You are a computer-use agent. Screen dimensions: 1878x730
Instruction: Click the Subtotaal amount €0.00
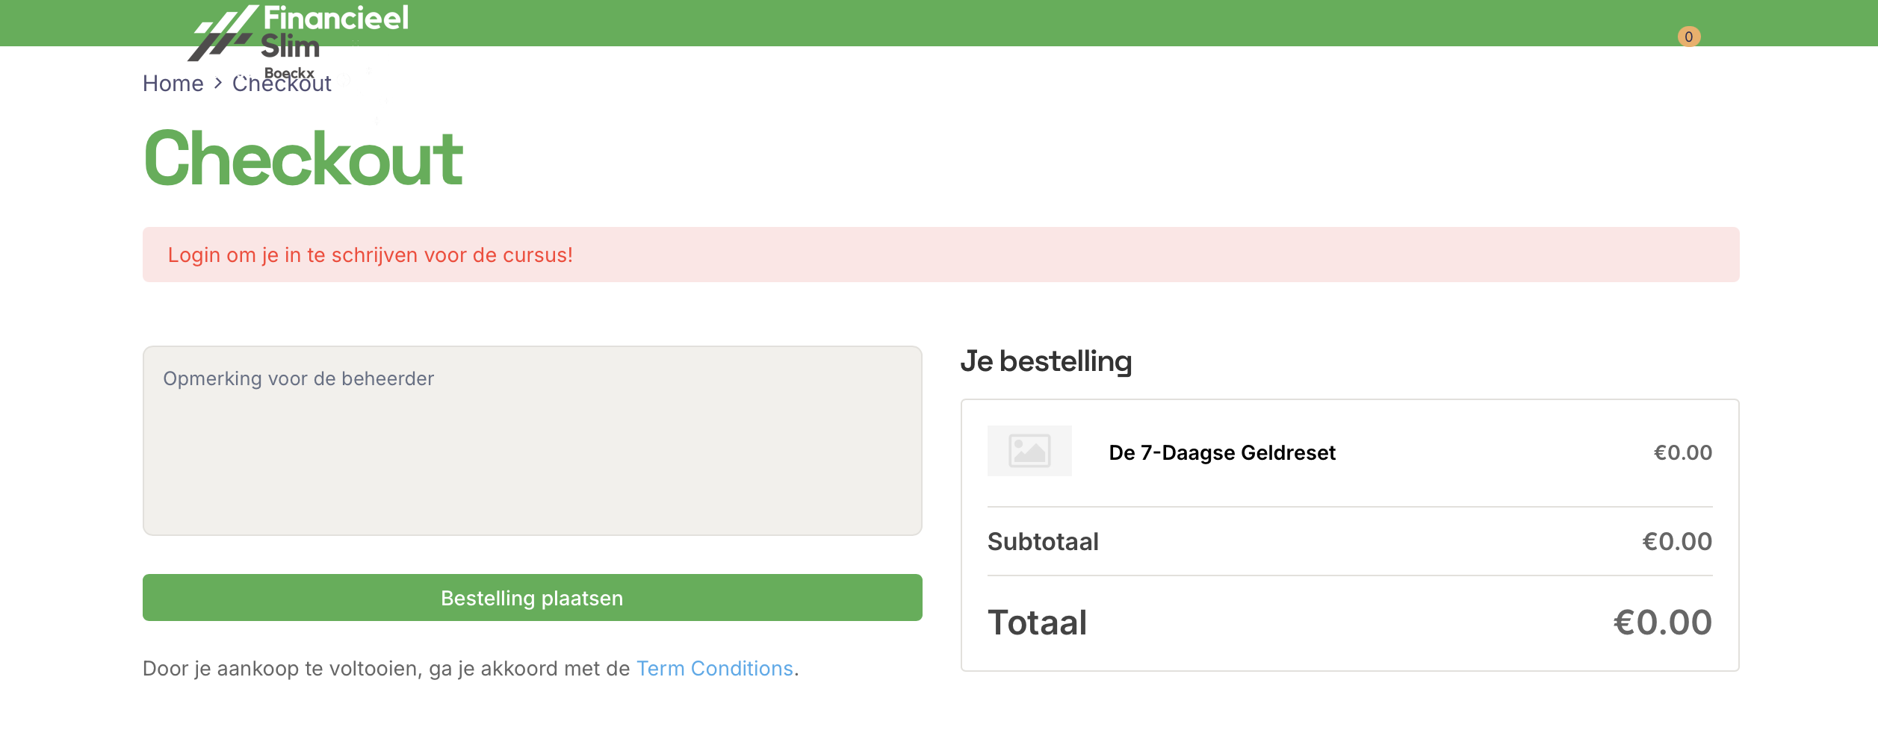(1676, 541)
